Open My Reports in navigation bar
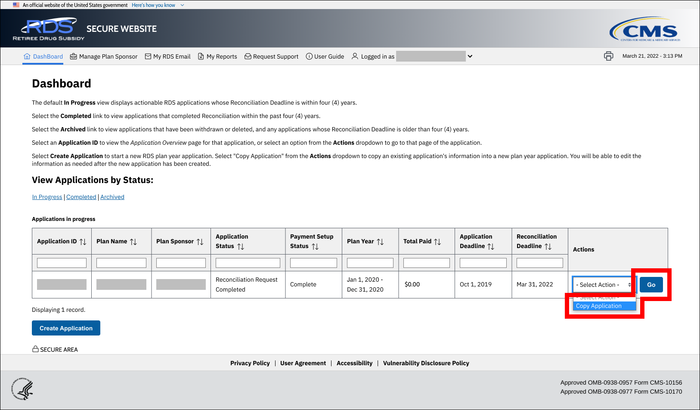700x410 pixels. tap(217, 56)
